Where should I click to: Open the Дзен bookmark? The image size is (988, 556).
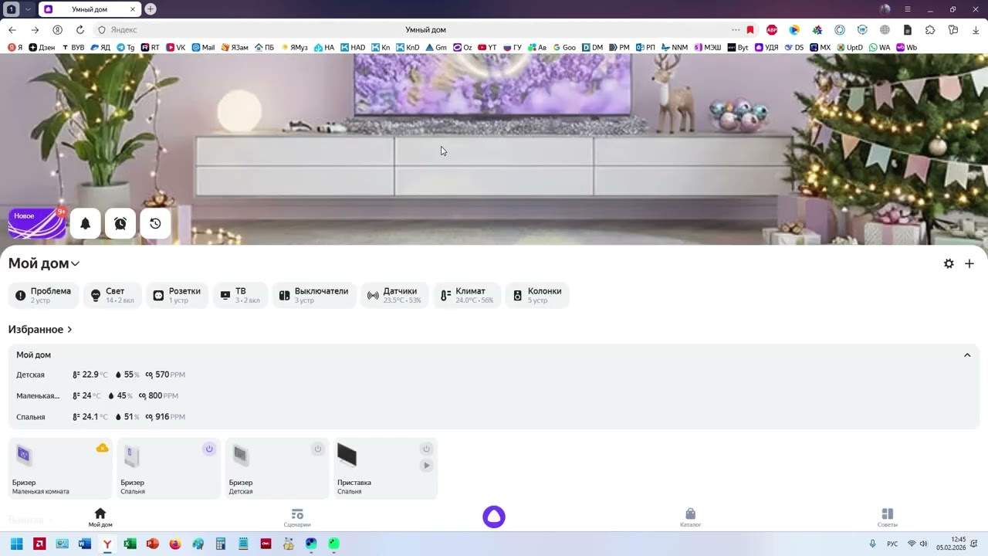[x=42, y=47]
